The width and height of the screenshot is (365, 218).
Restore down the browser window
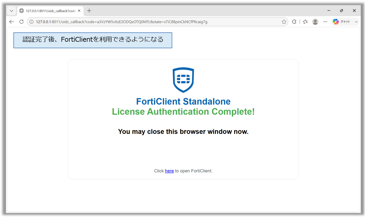342,11
